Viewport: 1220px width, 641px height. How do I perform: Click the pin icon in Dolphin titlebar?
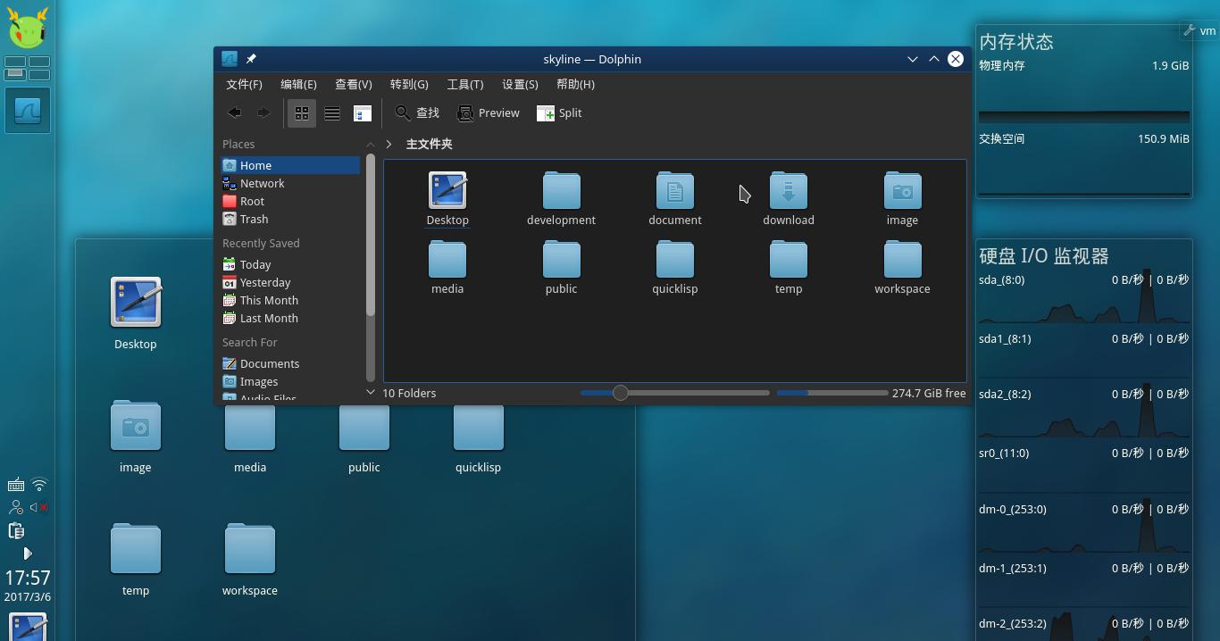coord(251,59)
